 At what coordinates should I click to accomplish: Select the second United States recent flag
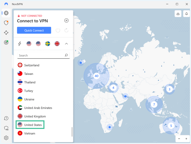click(38, 44)
